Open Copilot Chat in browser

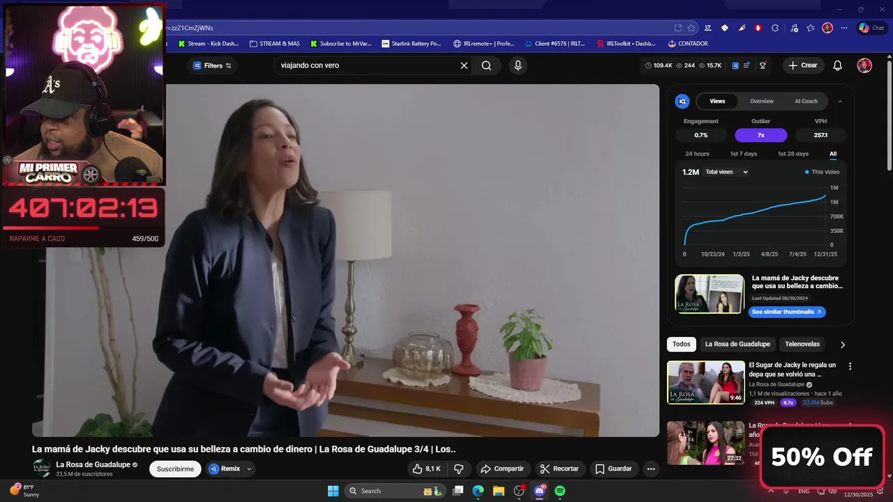coord(871,28)
